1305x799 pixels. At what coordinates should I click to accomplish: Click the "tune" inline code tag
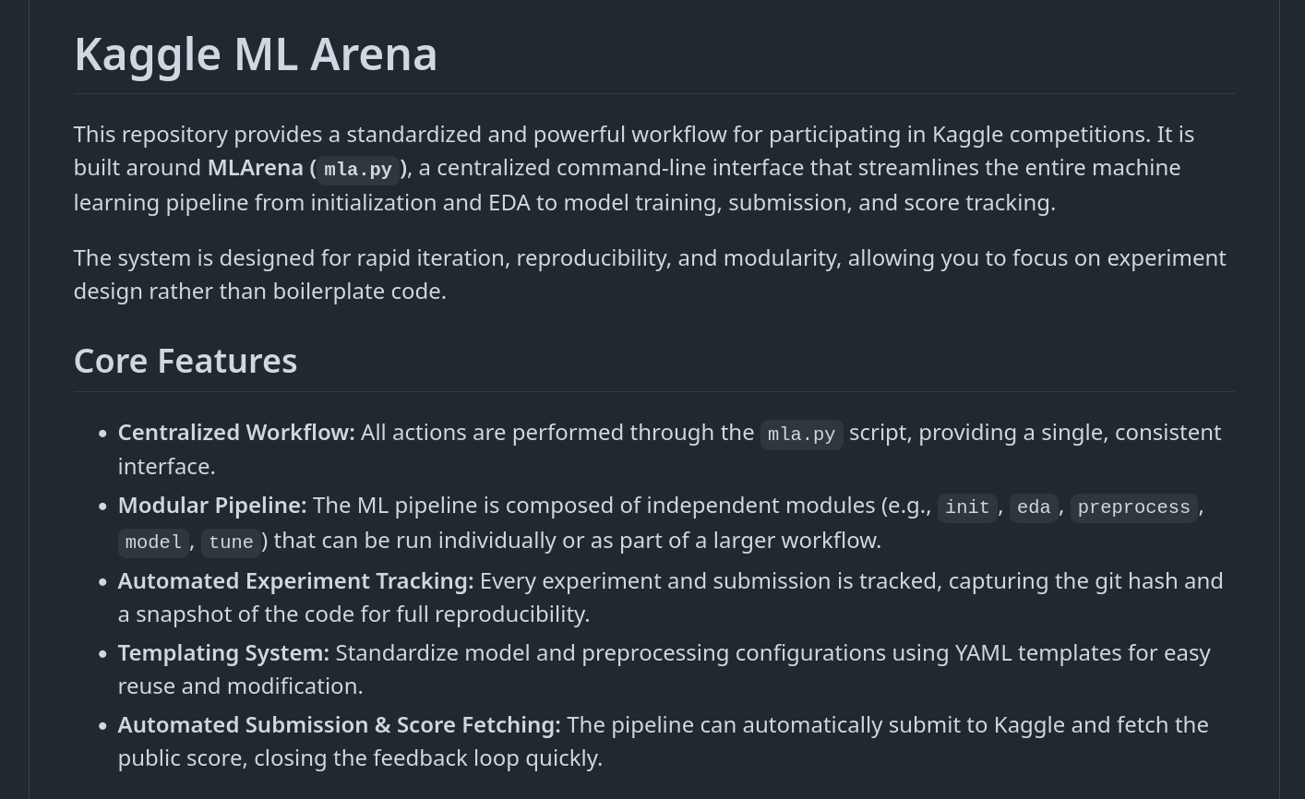pos(231,543)
